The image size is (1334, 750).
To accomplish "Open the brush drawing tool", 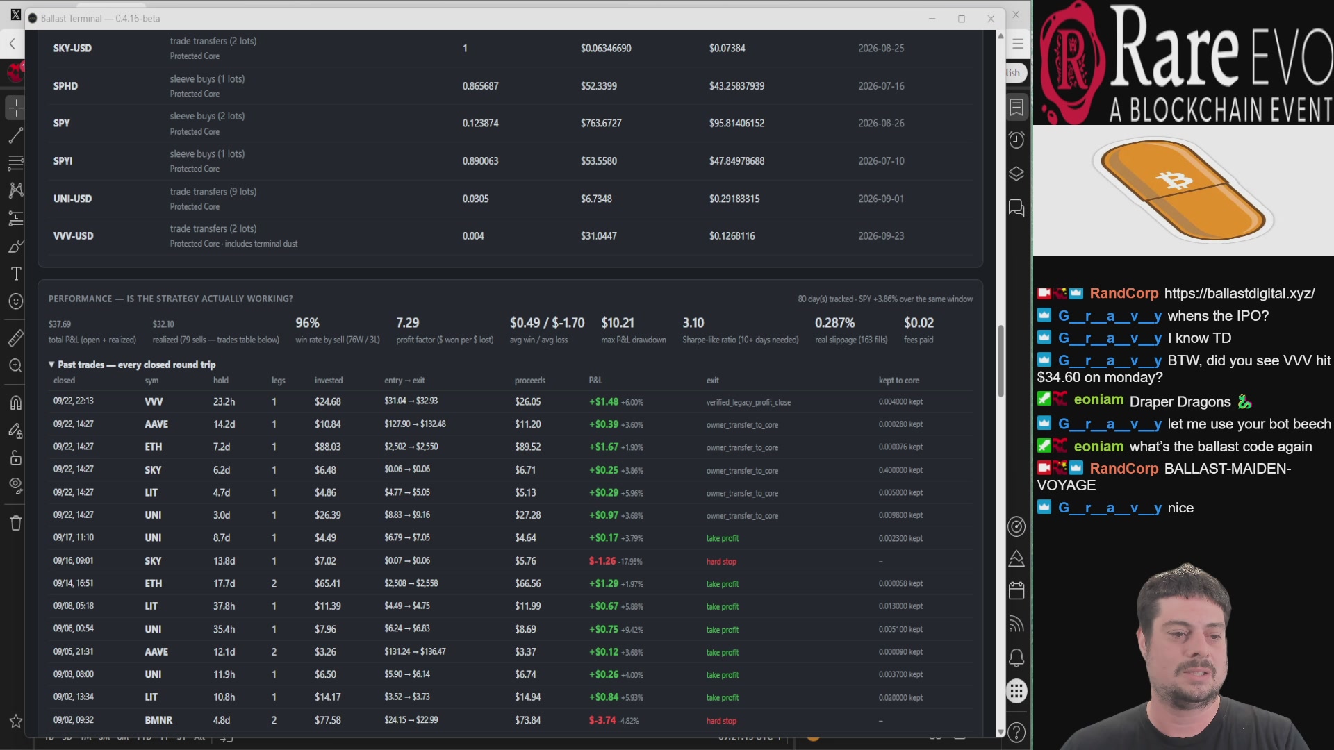I will tap(15, 246).
